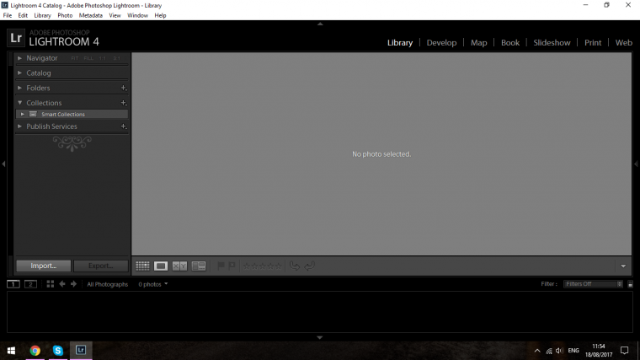The width and height of the screenshot is (640, 360).
Task: Open volume control in system tray
Action: pos(559,351)
